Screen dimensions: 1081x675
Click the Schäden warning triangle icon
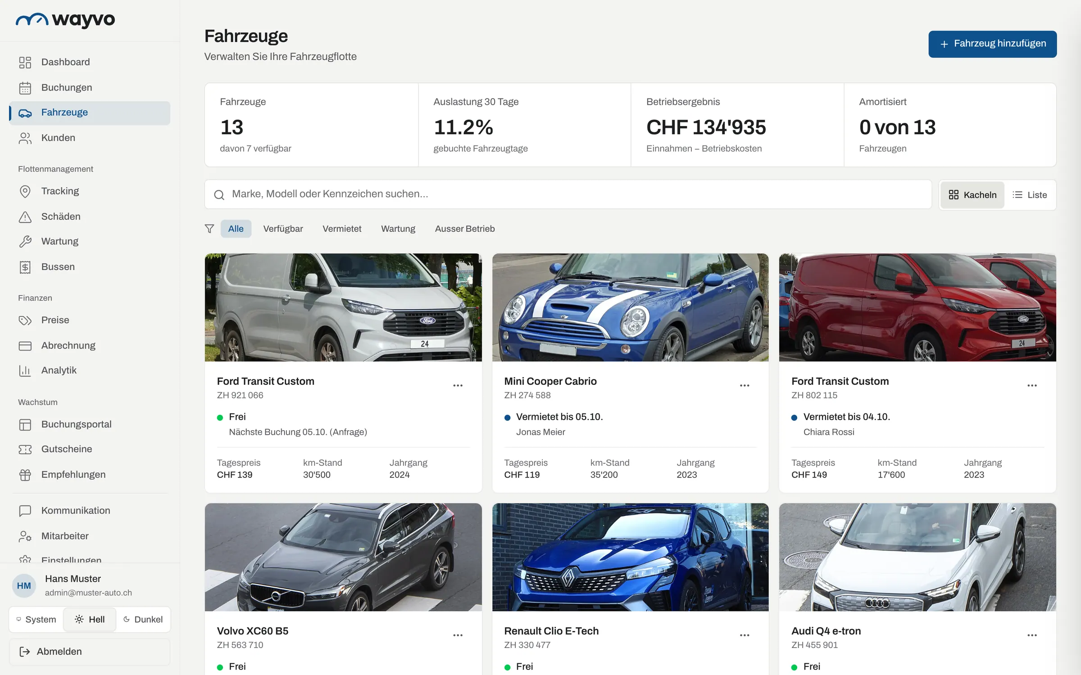pos(25,217)
